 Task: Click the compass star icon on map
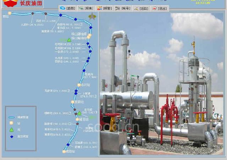tap(92, 16)
